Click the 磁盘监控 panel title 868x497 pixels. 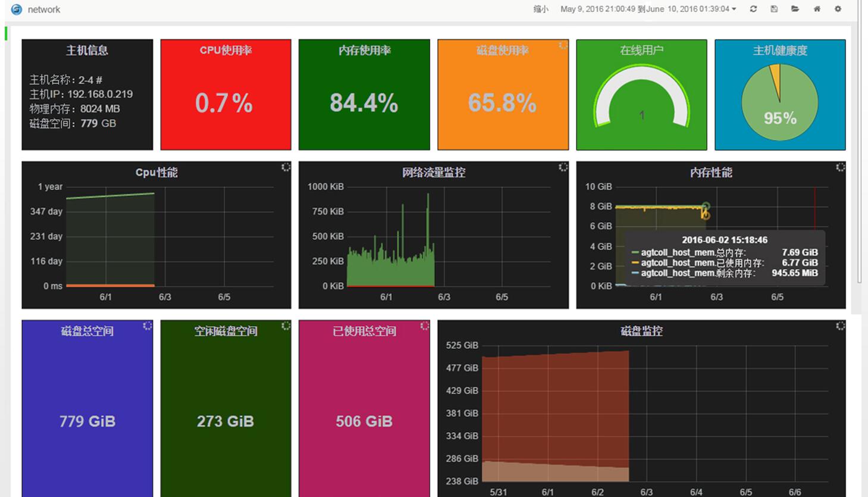tap(641, 331)
